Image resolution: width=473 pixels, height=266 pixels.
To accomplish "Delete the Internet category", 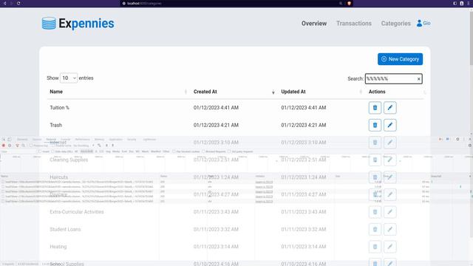I will pyautogui.click(x=375, y=143).
